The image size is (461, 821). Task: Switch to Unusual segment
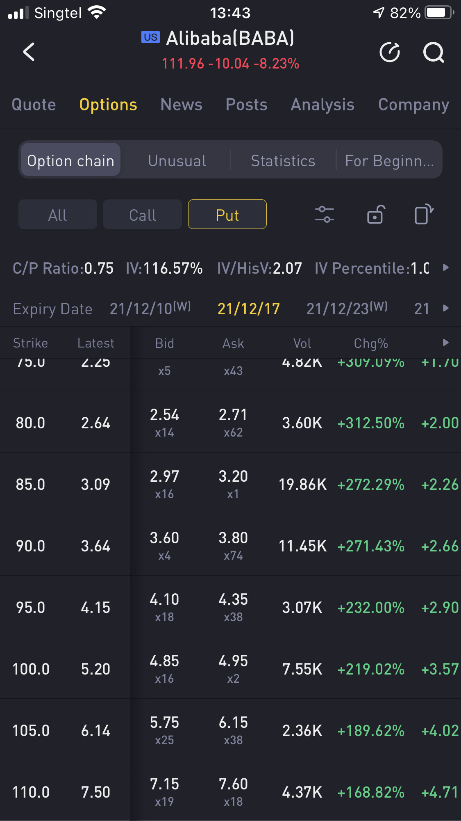coord(177,161)
